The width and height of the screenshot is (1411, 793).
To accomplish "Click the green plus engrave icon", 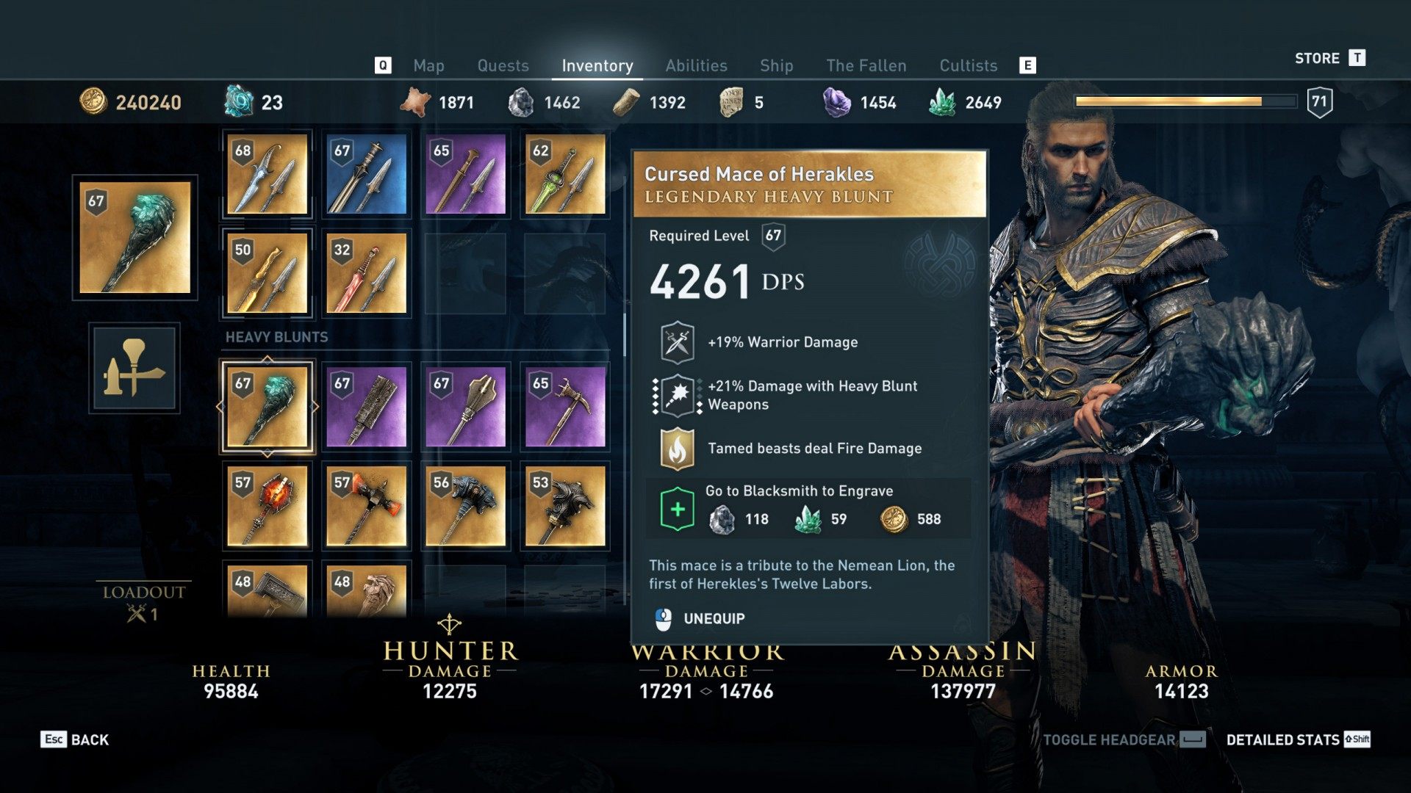I will [677, 509].
